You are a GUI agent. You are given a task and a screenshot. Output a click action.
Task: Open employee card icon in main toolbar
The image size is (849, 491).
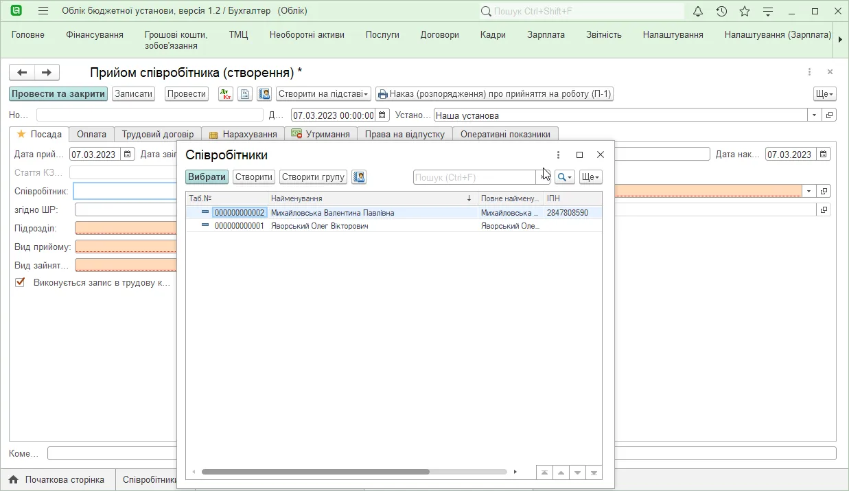coord(265,94)
